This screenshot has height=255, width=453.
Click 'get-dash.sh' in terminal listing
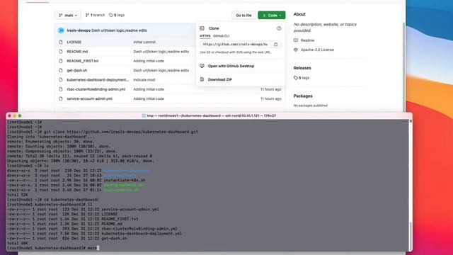(114, 239)
